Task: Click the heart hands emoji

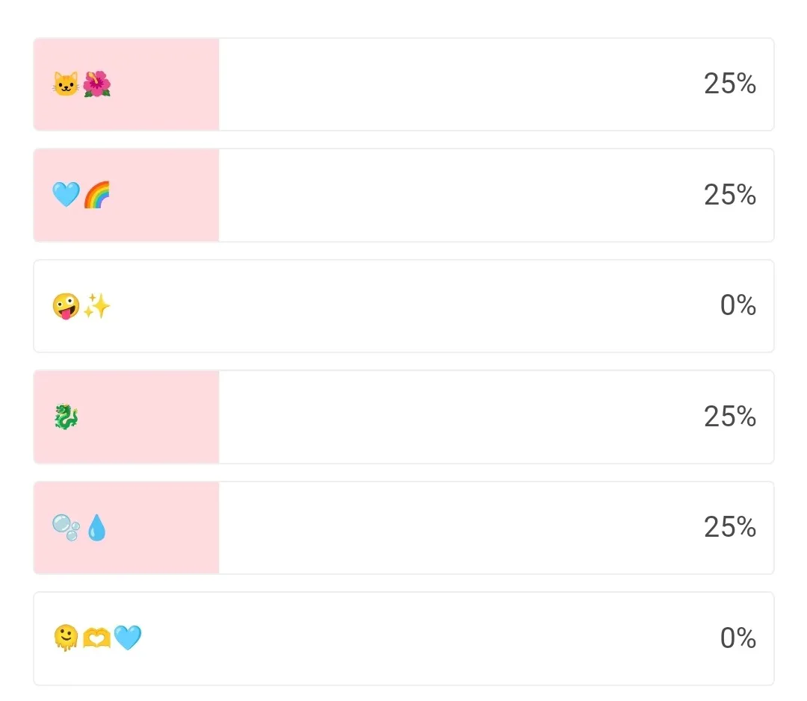Action: pos(96,638)
